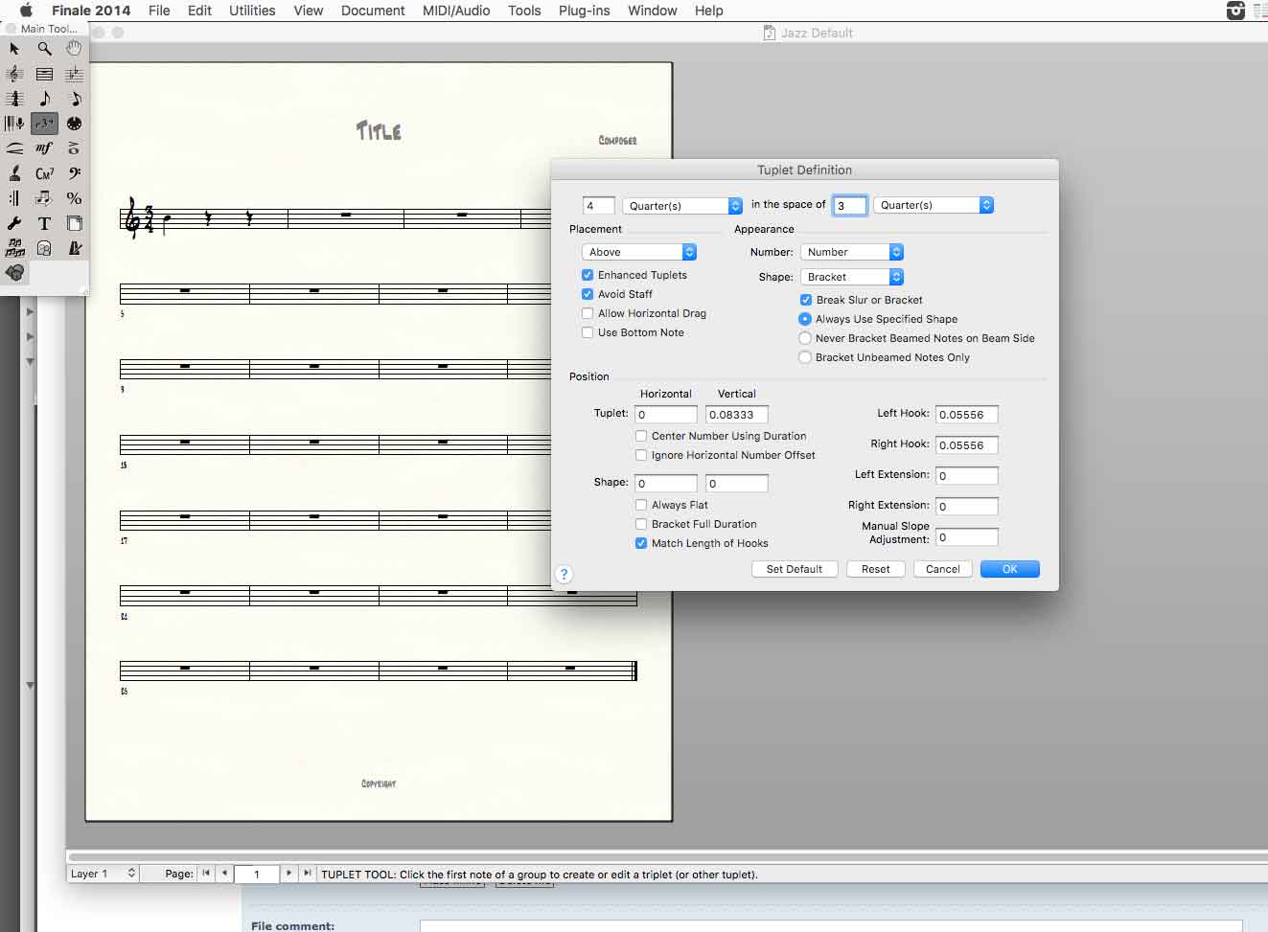Uncheck Avoid Staff option

(588, 294)
